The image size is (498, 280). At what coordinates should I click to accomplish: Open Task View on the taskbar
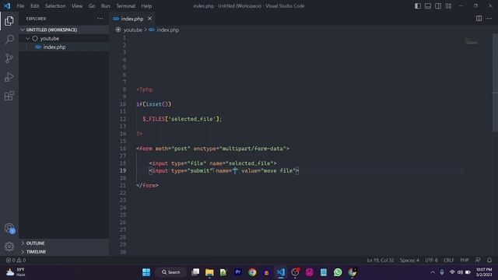coord(195,272)
